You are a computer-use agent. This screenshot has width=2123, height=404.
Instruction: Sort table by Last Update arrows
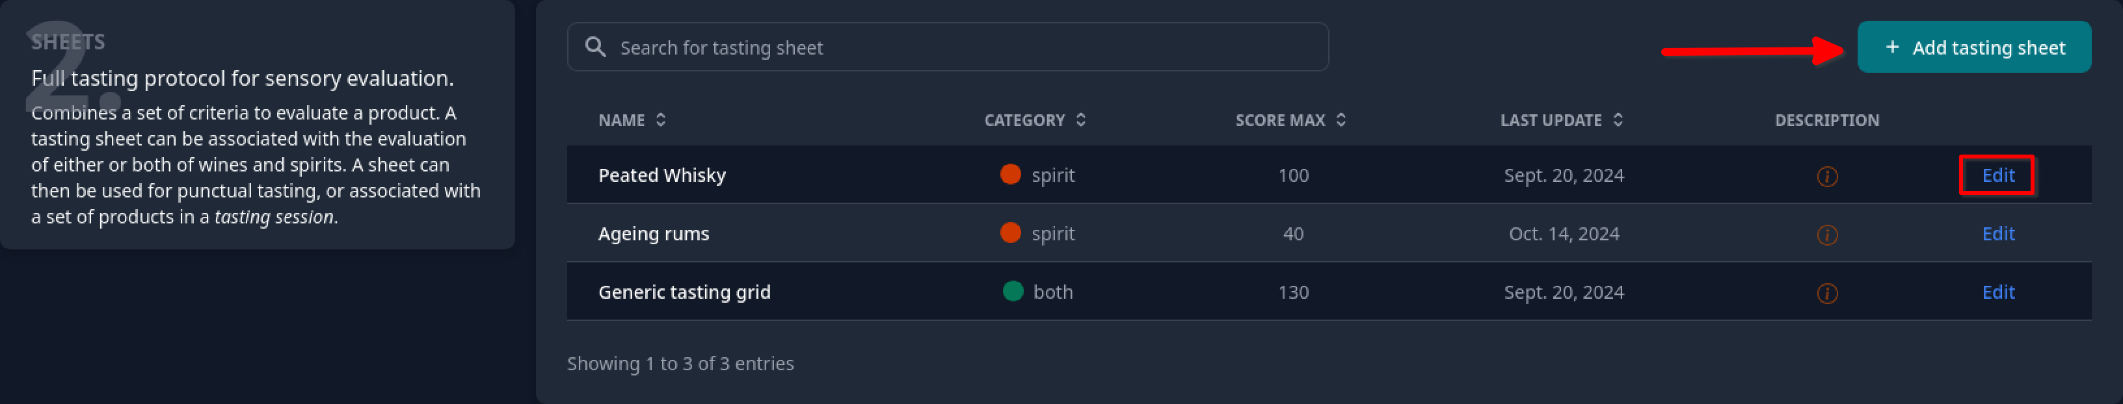tap(1618, 120)
